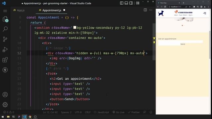Select the VS Code taskbar icon
This screenshot has width=212, height=119.
(24, 117)
